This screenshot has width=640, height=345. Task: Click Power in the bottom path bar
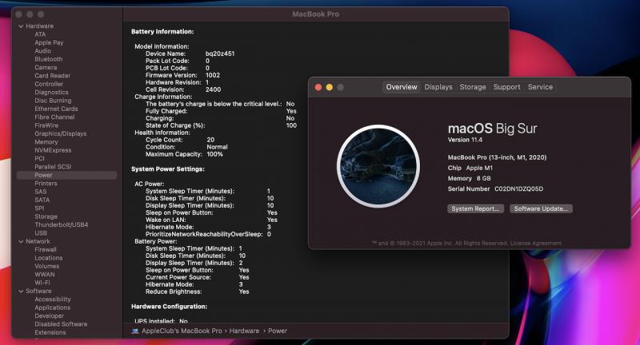coord(277,331)
